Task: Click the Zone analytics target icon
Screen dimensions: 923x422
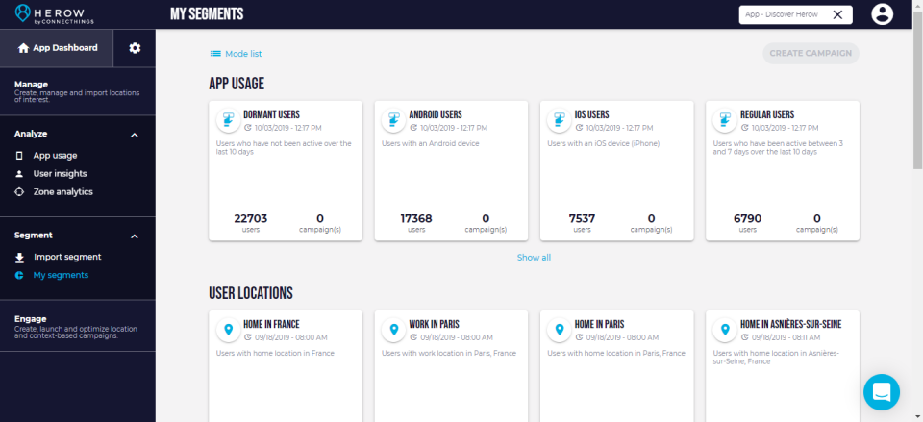Action: click(x=19, y=192)
